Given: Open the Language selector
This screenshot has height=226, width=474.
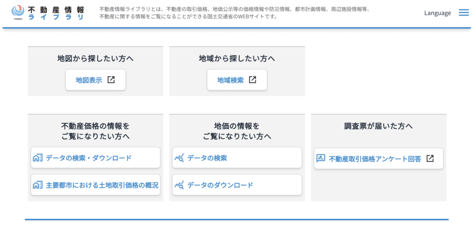Looking at the screenshot, I should tap(437, 13).
